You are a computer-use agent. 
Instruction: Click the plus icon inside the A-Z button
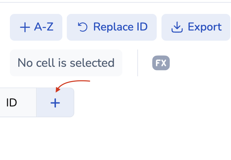pyautogui.click(x=25, y=27)
